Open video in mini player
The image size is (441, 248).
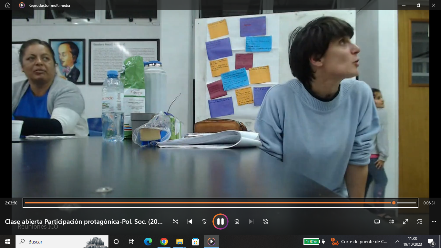pyautogui.click(x=420, y=222)
